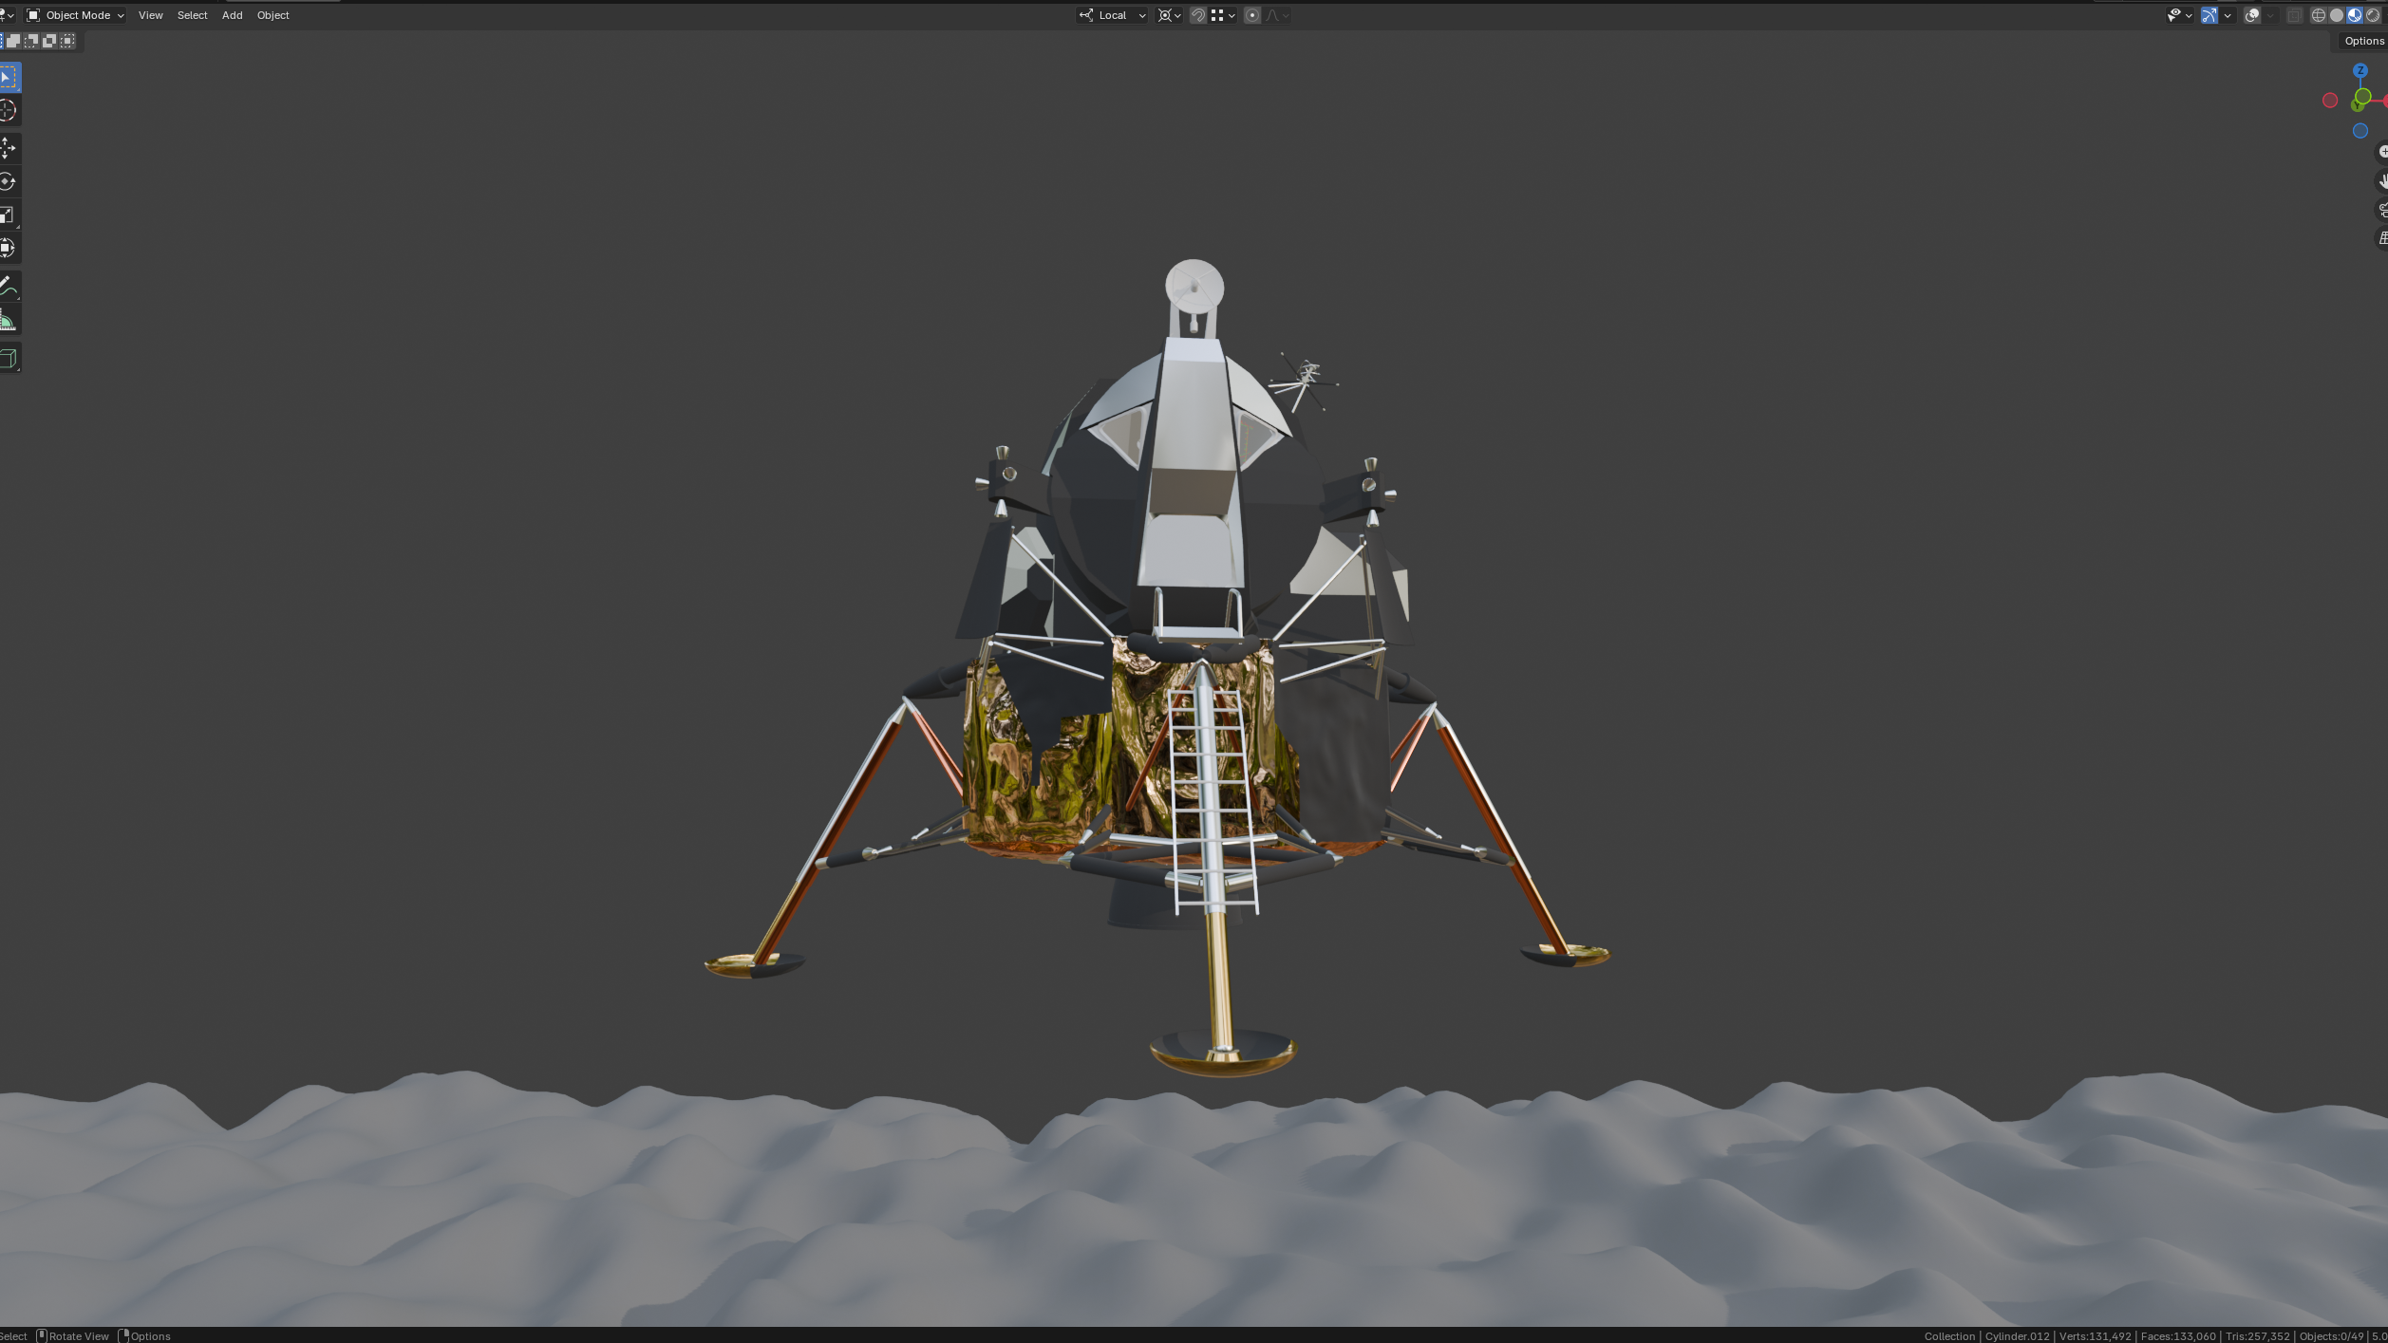
Task: Open the Select menu
Action: pyautogui.click(x=192, y=15)
